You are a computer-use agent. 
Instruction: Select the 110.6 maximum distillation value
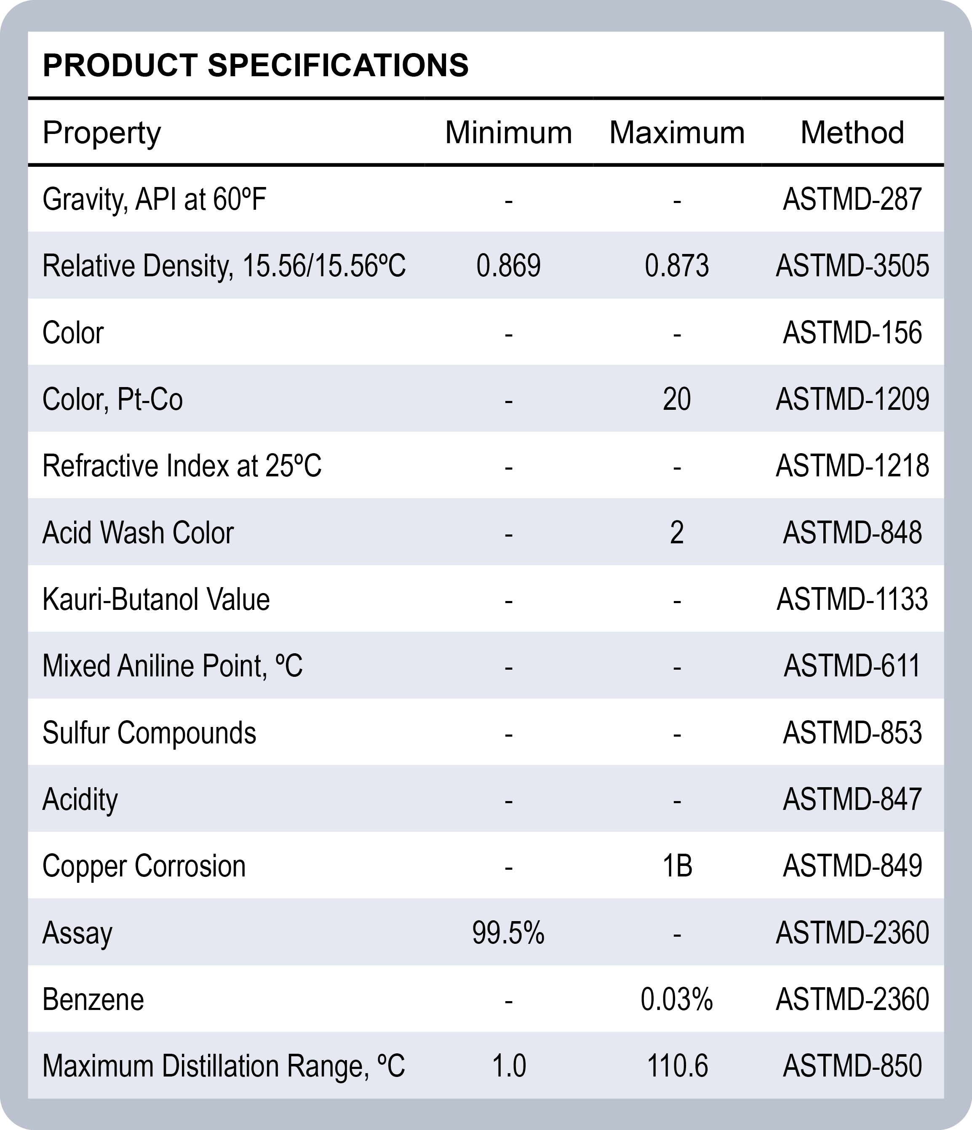click(x=677, y=1066)
